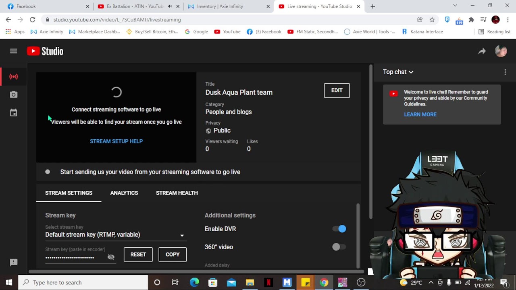Image resolution: width=516 pixels, height=290 pixels.
Task: Click the YouTube Studio logo
Action: click(45, 51)
